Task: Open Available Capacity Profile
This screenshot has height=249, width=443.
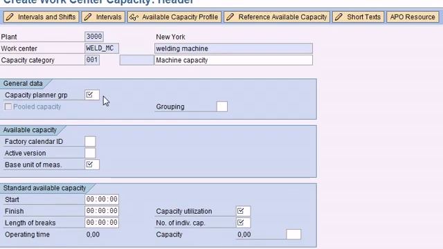Action: pos(174,17)
